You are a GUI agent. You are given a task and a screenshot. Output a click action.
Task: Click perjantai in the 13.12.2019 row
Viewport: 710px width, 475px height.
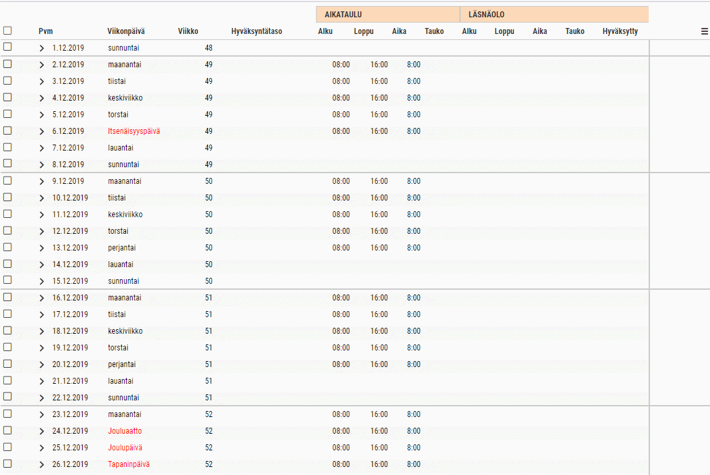tap(122, 248)
